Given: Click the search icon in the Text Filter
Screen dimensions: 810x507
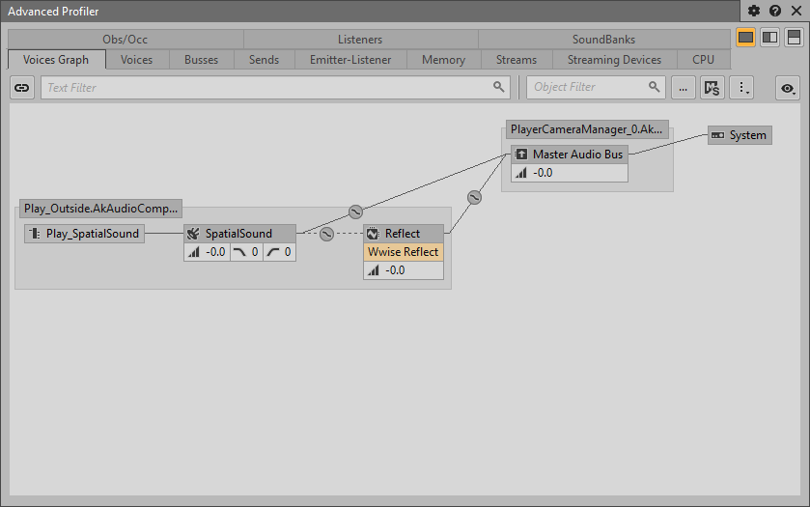Looking at the screenshot, I should click(x=498, y=87).
